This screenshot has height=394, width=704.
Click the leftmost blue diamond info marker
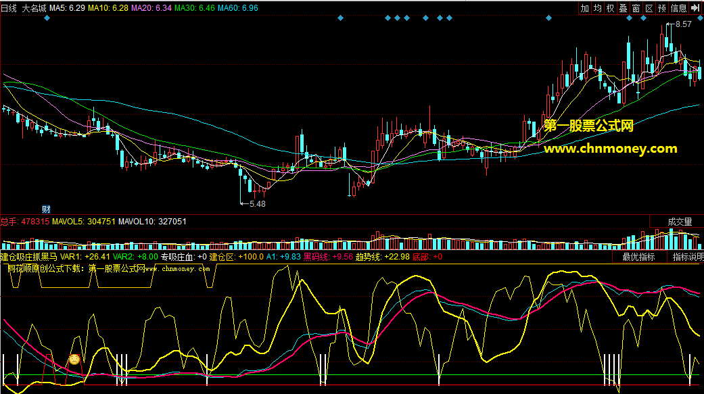47,18
